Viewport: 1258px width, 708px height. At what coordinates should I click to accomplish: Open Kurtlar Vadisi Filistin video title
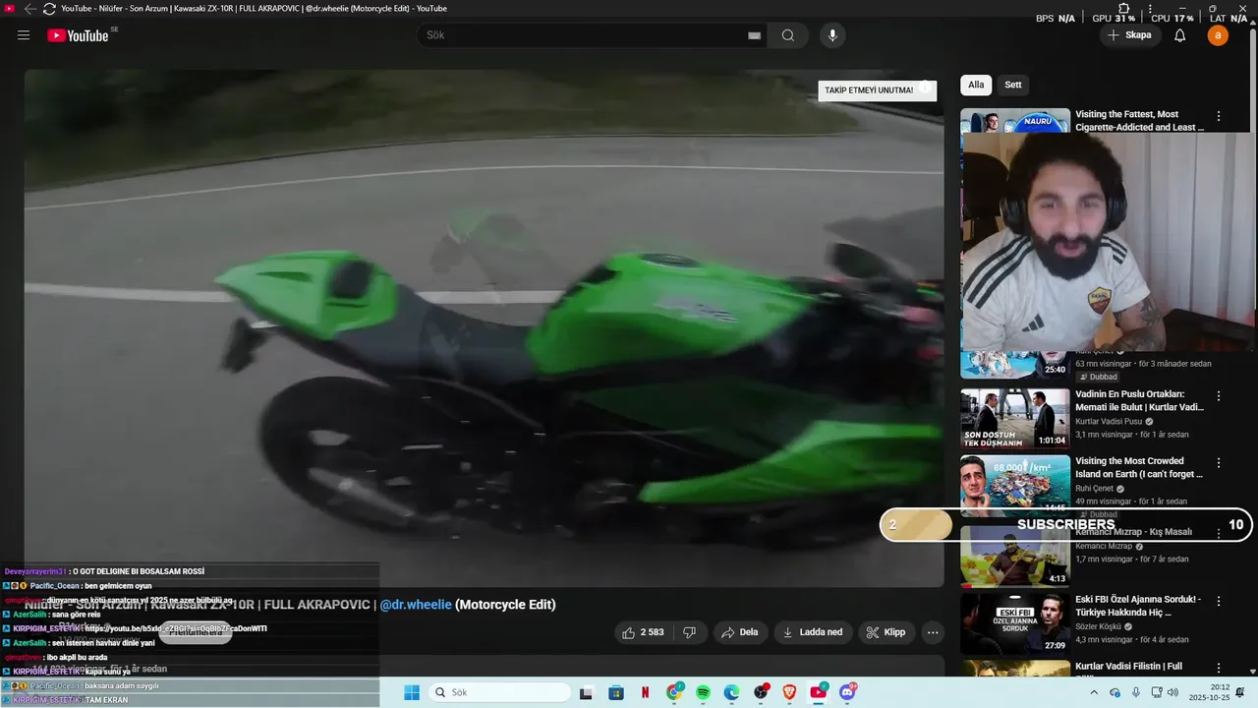[1128, 667]
